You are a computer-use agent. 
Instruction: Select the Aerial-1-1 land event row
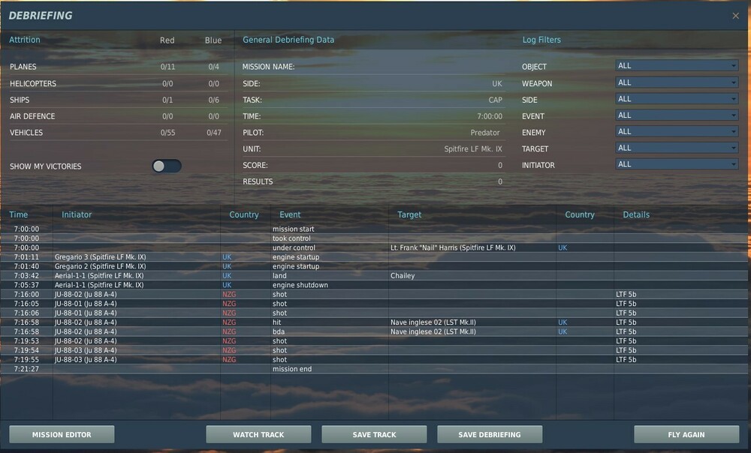373,275
